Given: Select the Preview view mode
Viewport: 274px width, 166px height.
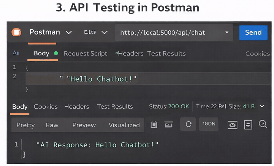Looking at the screenshot, I should point(84,125).
